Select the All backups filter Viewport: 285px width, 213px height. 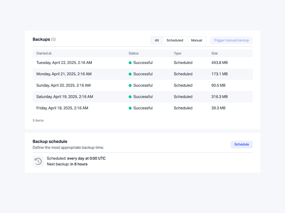click(157, 40)
